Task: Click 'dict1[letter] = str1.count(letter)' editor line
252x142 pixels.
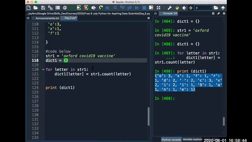Action: tap(93, 74)
